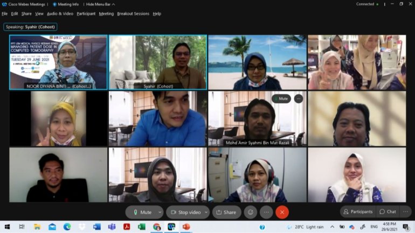Open more options ellipsis in control bar
415x233 pixels.
(x=266, y=212)
